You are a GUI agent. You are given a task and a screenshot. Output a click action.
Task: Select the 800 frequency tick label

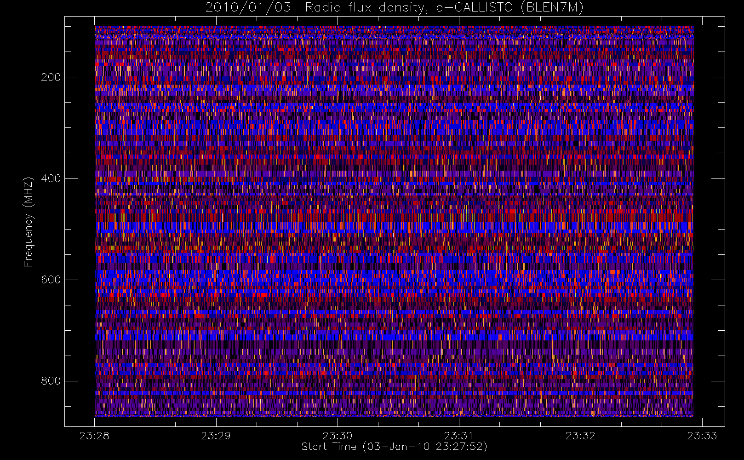click(51, 381)
